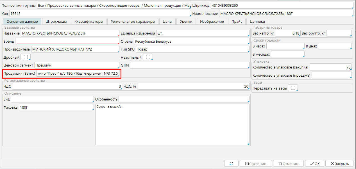356x169 pixels.
Task: Open the Единица измерения dropdown
Action: (x=202, y=33)
